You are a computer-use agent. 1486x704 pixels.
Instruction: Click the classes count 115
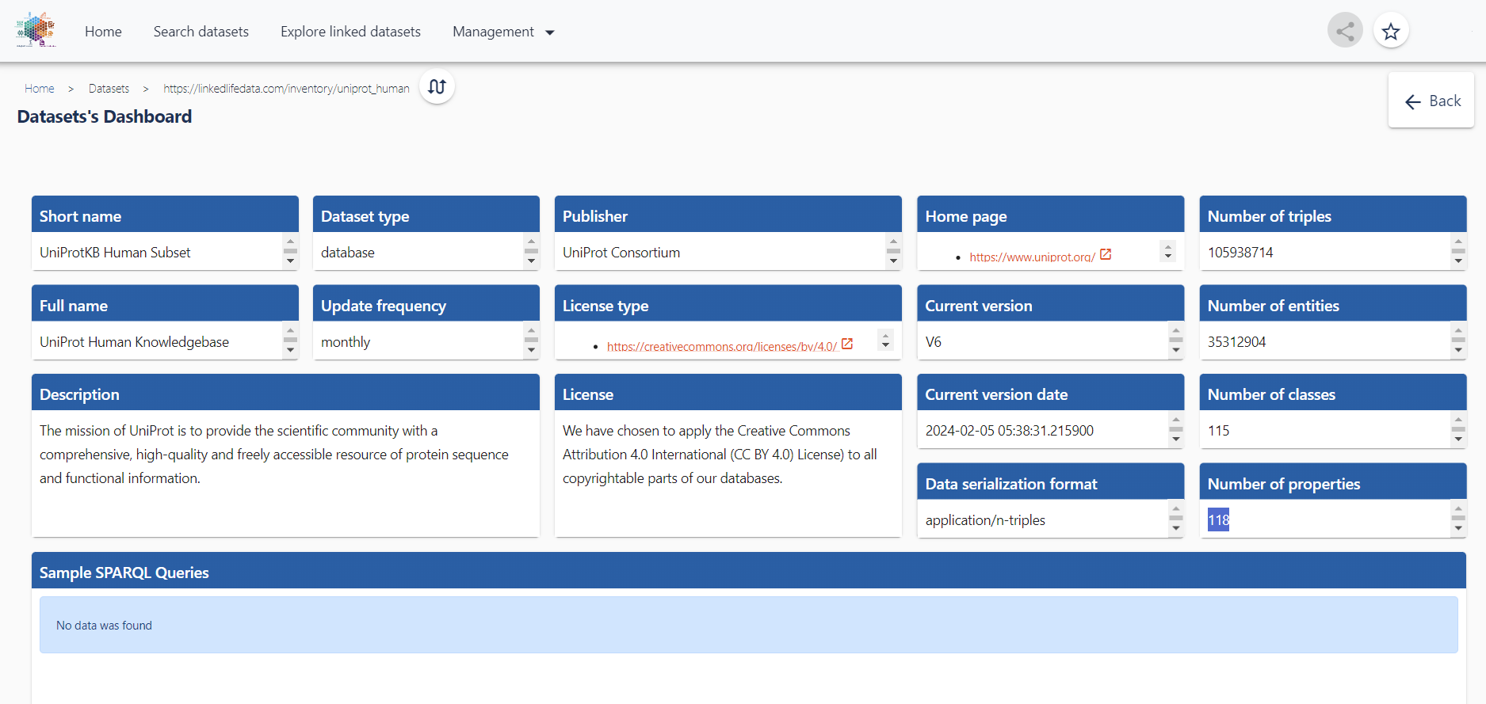(x=1219, y=431)
